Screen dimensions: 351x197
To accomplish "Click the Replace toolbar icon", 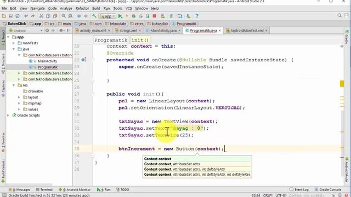I will click(70, 16).
